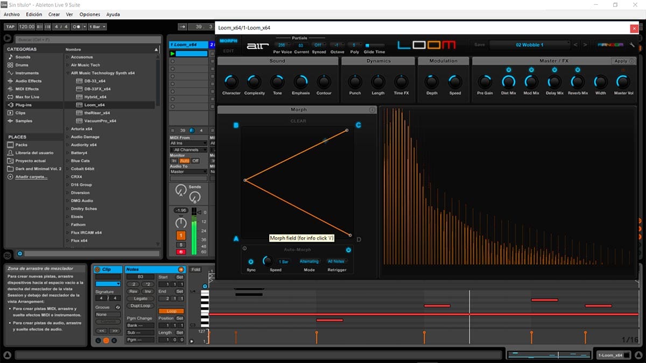Click the Dupl.Loop button
This screenshot has width=646, height=363.
(141, 305)
